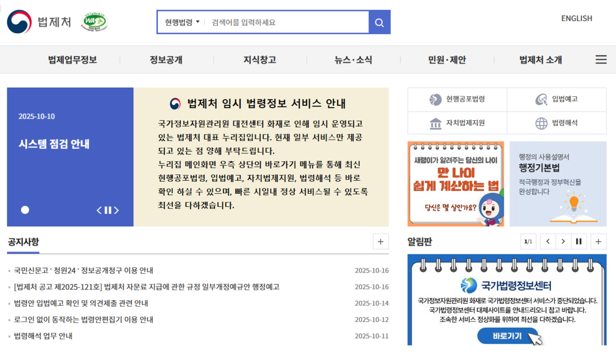Open 법령해석 shortcut
616x358 pixels.
(x=557, y=123)
